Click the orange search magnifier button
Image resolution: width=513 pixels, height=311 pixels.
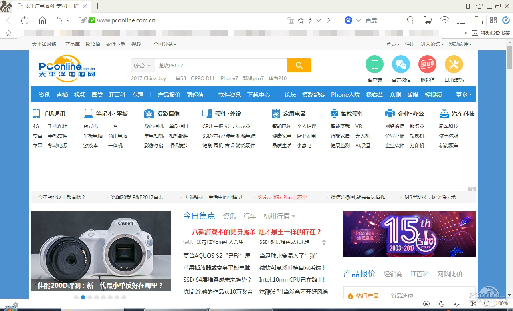(299, 66)
